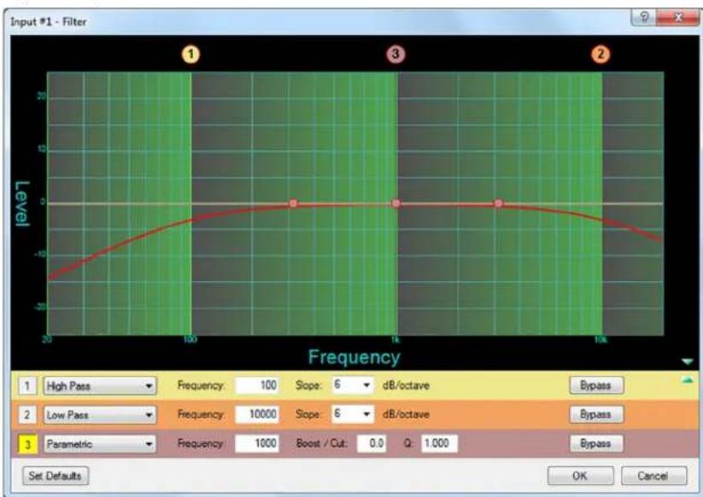Click the red curve handle at 1k

[x=395, y=203]
